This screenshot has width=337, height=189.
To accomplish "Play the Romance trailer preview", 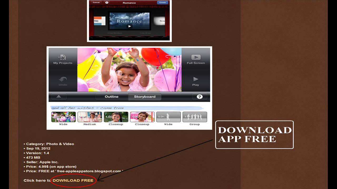I will pyautogui.click(x=129, y=26).
